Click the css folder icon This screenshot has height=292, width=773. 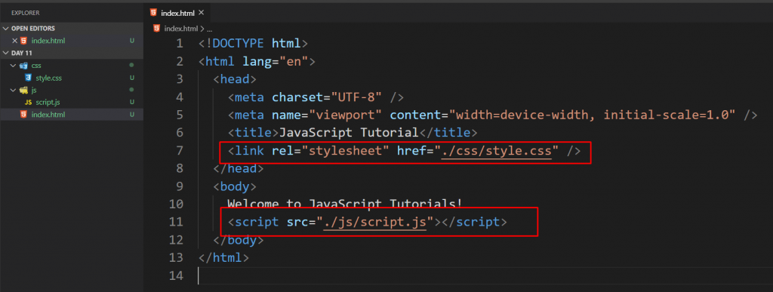coord(23,66)
